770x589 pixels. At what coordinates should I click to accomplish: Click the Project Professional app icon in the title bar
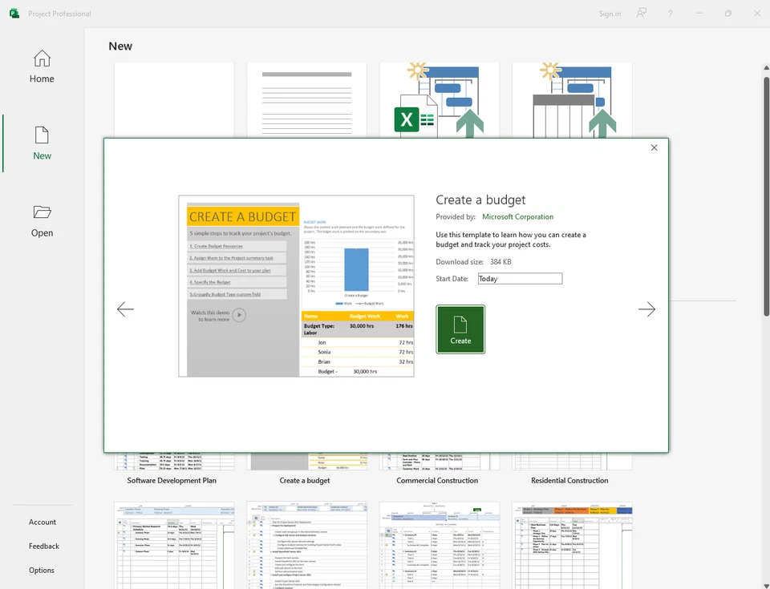coord(12,13)
